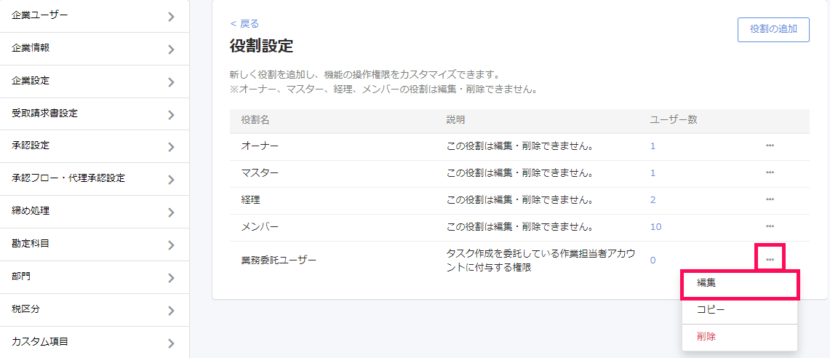Expand the 税区分 sidebar chevron

click(x=170, y=311)
